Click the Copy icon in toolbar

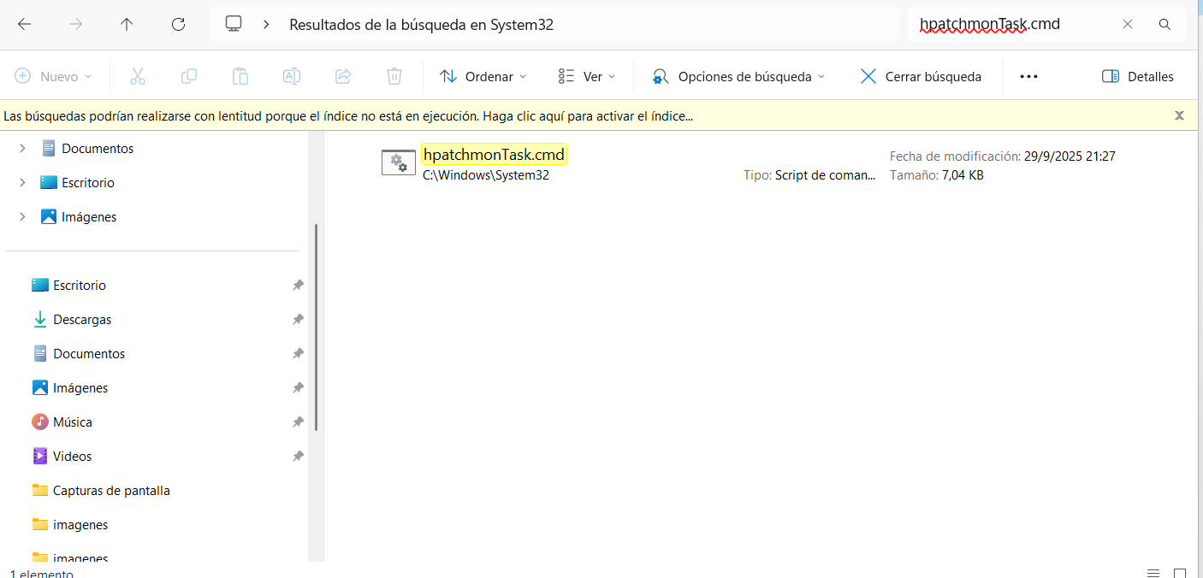[x=188, y=76]
